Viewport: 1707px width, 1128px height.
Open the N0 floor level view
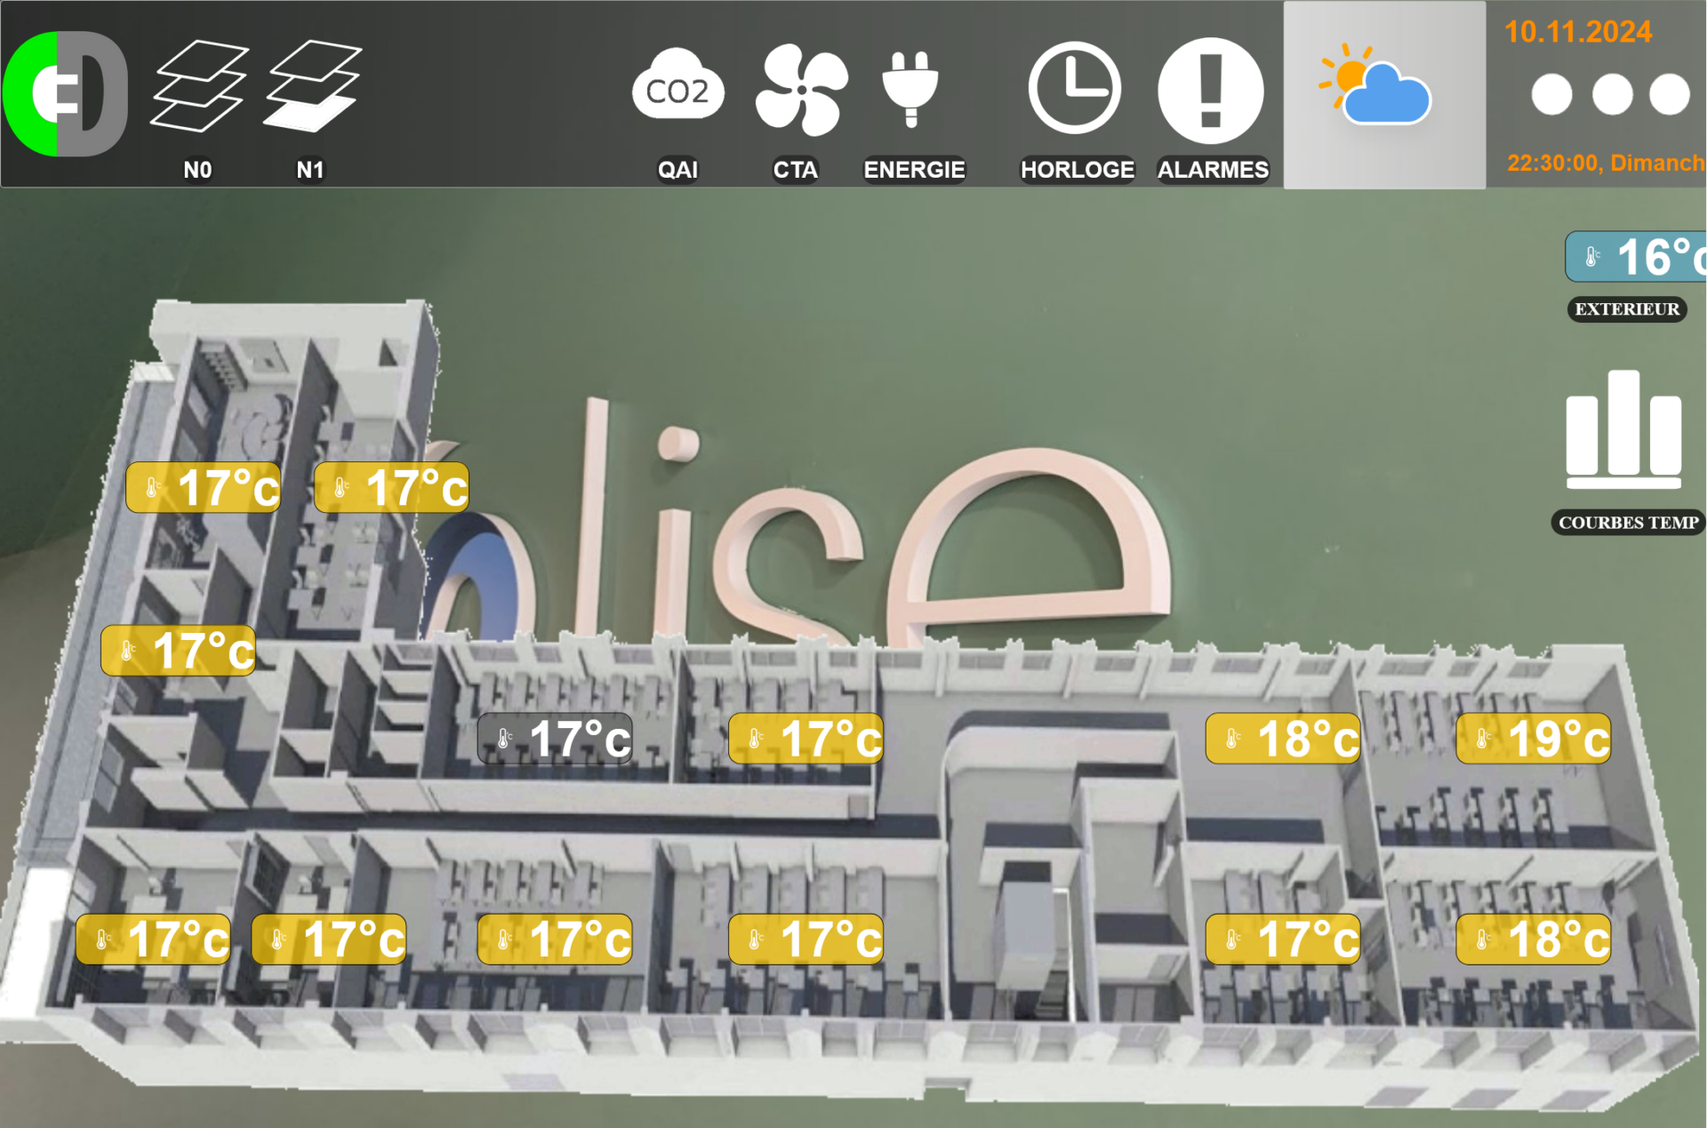click(x=197, y=87)
